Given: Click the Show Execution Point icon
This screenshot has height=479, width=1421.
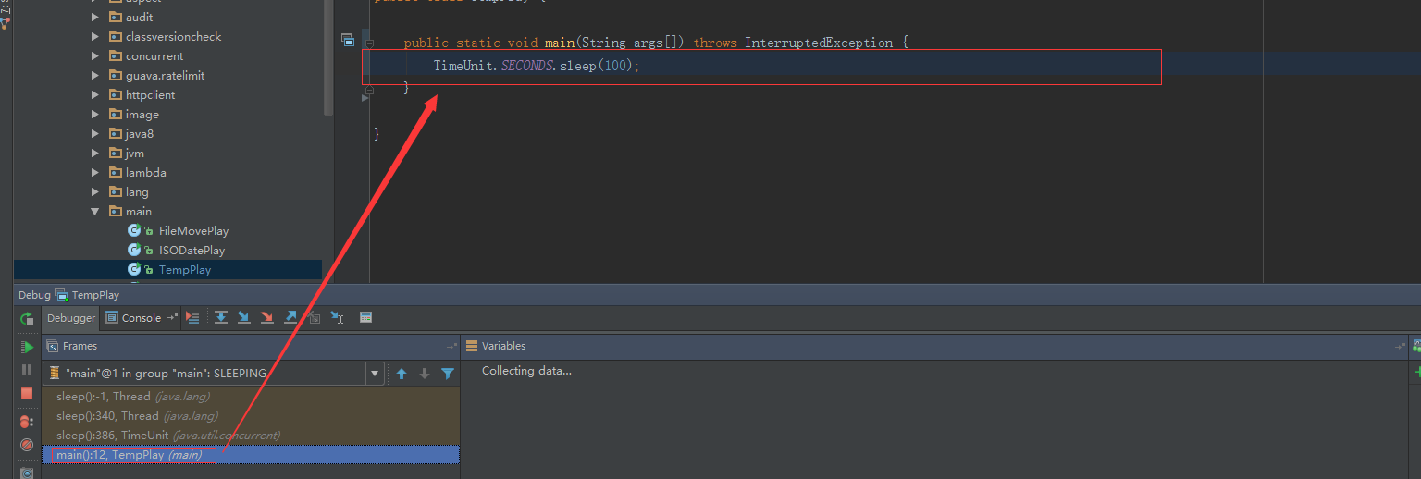Looking at the screenshot, I should 192,317.
